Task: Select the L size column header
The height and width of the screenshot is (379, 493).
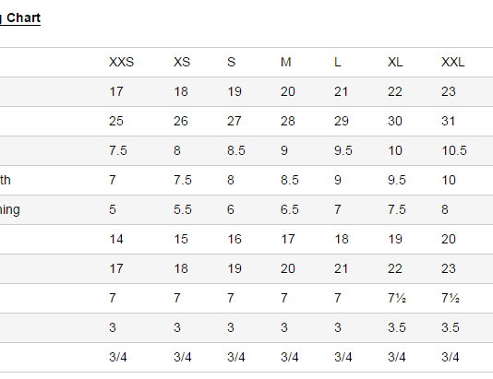Action: click(337, 62)
